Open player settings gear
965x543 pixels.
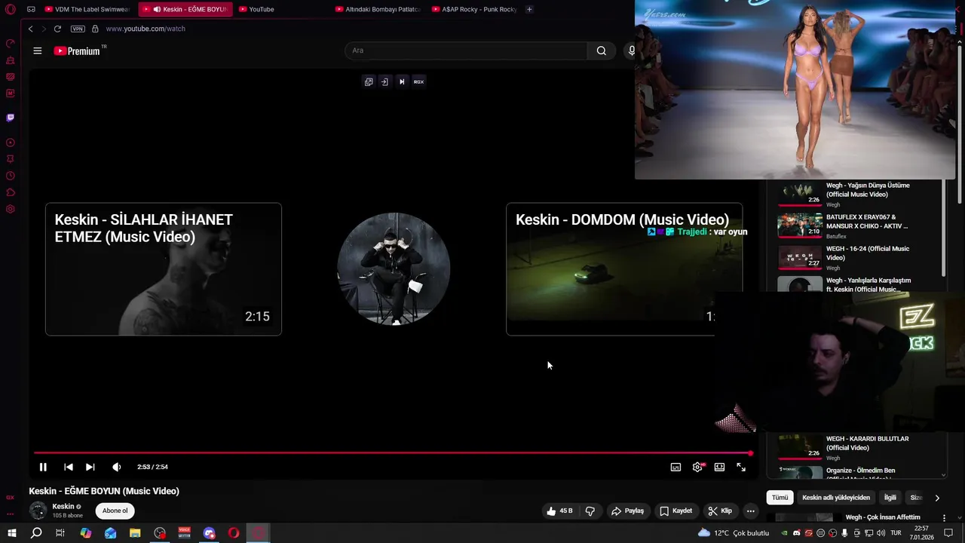click(x=697, y=467)
